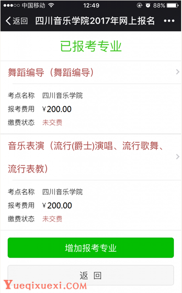This screenshot has height=293, width=182.
Task: Tap 返回 text in the navigation bar
Action: pyautogui.click(x=20, y=21)
